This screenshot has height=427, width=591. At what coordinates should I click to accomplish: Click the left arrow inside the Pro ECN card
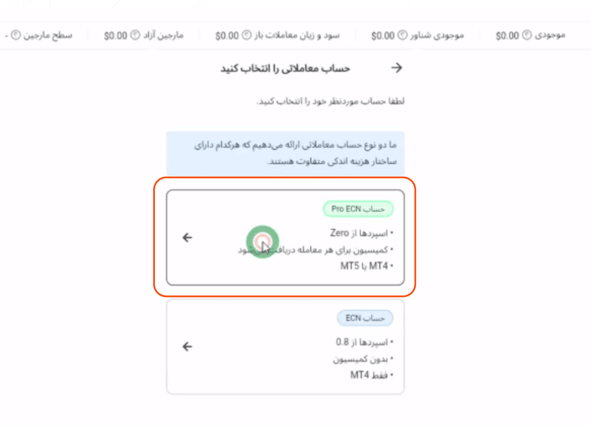(x=187, y=238)
